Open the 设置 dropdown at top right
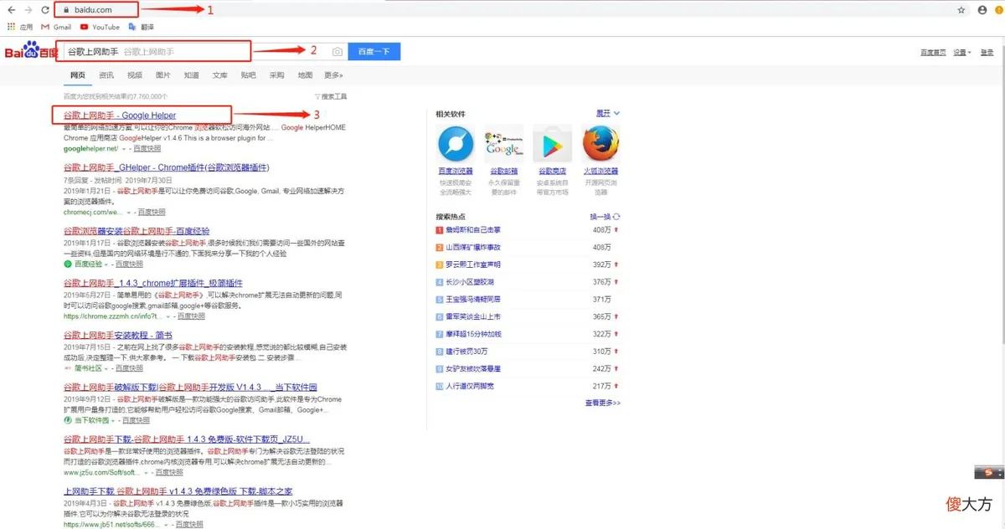Image resolution: width=1005 pixels, height=529 pixels. [962, 52]
